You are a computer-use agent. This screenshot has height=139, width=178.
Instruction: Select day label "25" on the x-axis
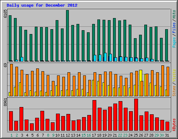[x=136, y=135]
